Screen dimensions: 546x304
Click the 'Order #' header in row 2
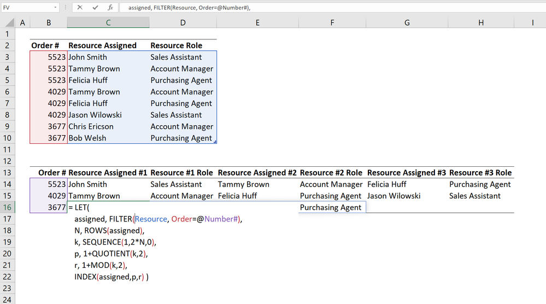pos(45,45)
